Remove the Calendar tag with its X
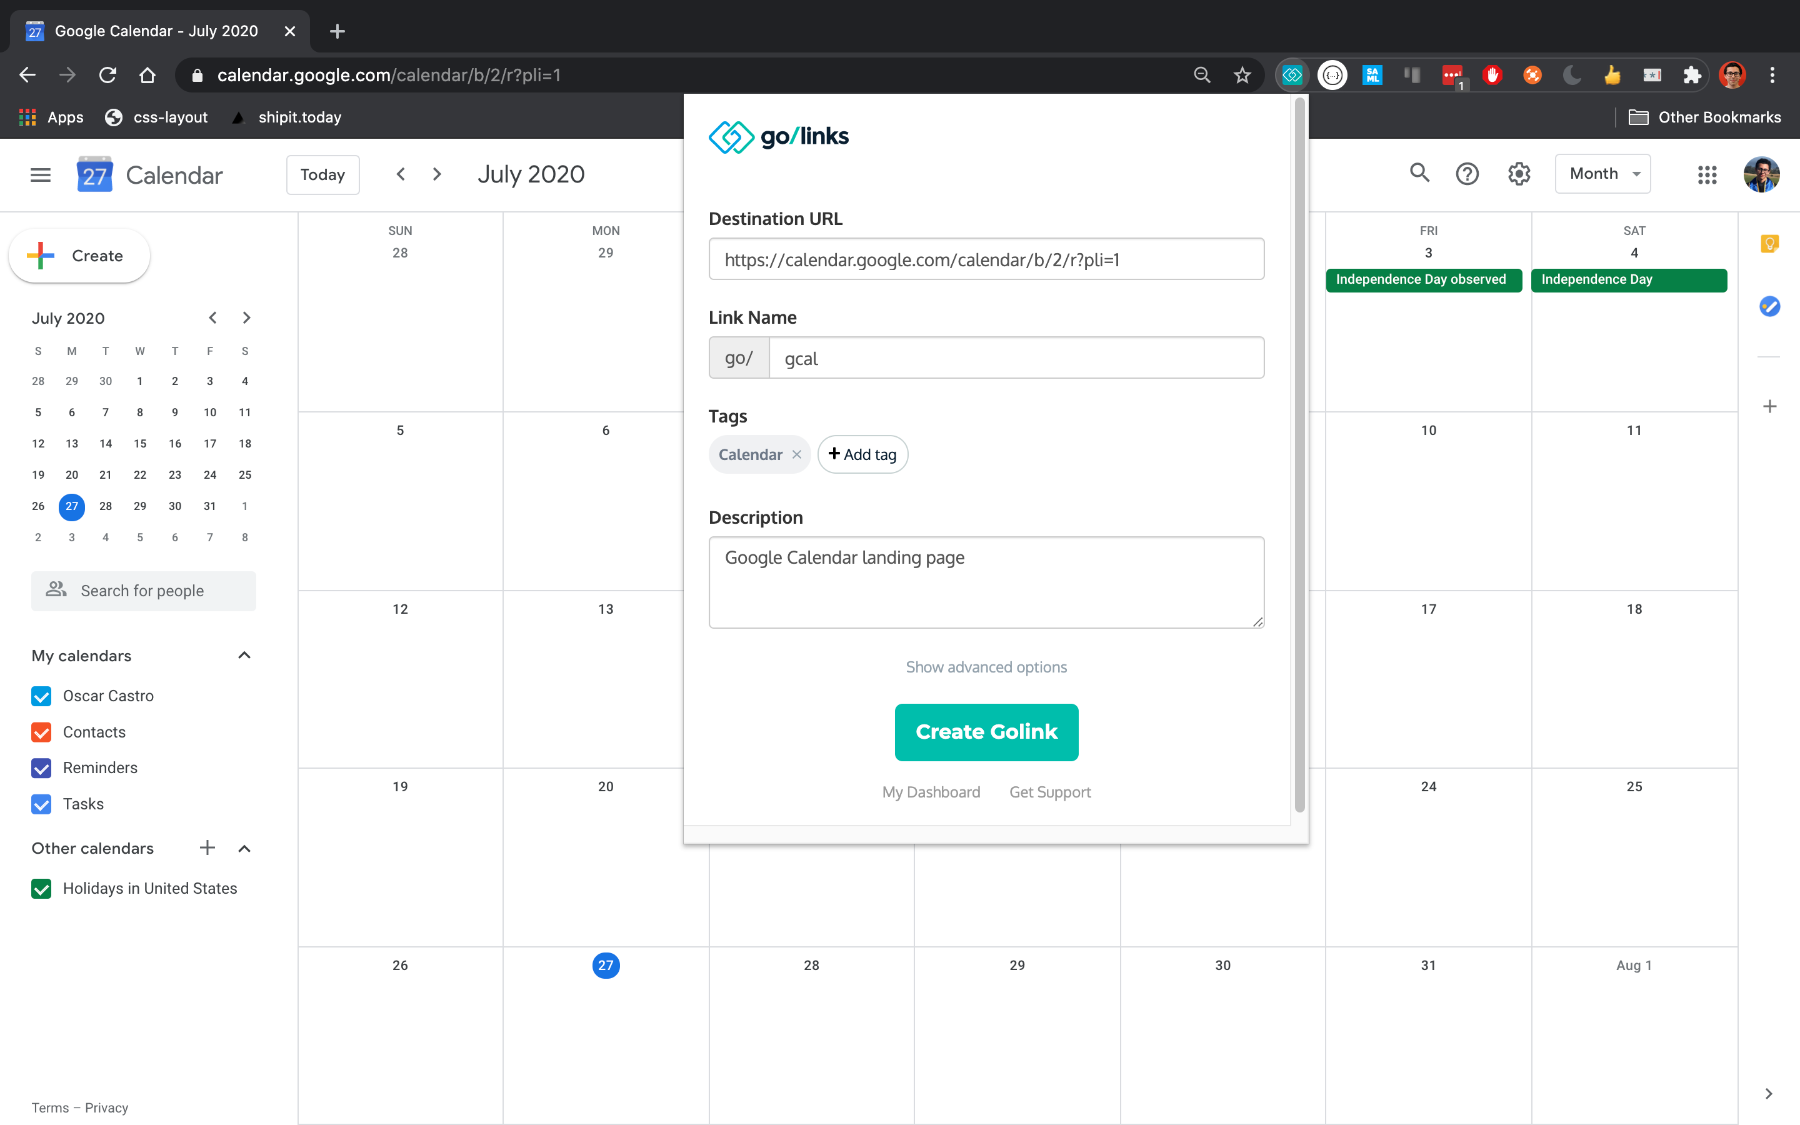 pos(797,454)
